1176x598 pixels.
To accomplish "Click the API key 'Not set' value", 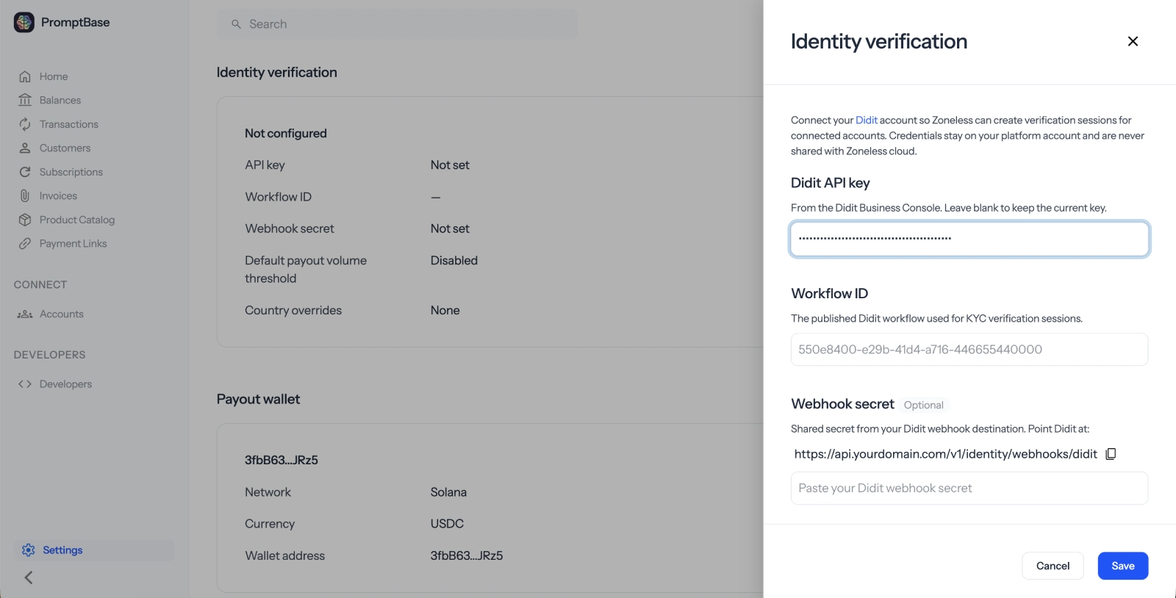I will [450, 165].
